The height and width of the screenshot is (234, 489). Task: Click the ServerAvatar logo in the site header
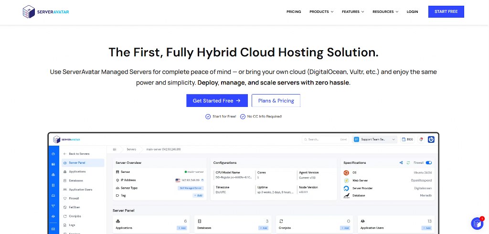pyautogui.click(x=46, y=11)
